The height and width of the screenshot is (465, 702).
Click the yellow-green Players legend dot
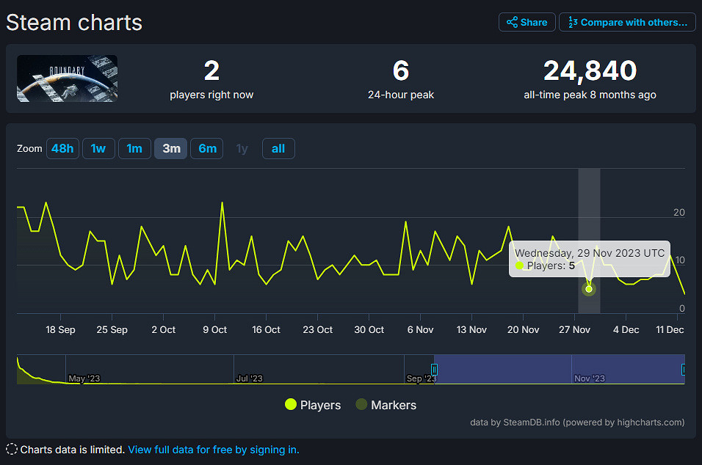[x=291, y=405]
